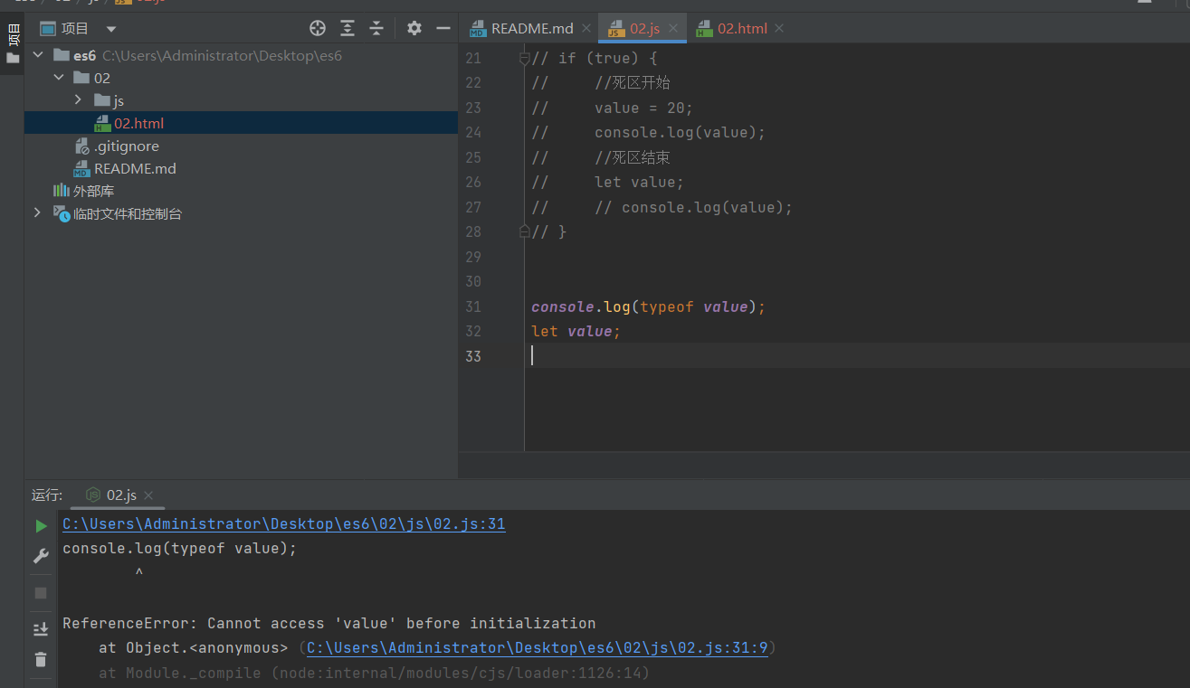Hide the project panel with minus icon

pos(443,28)
